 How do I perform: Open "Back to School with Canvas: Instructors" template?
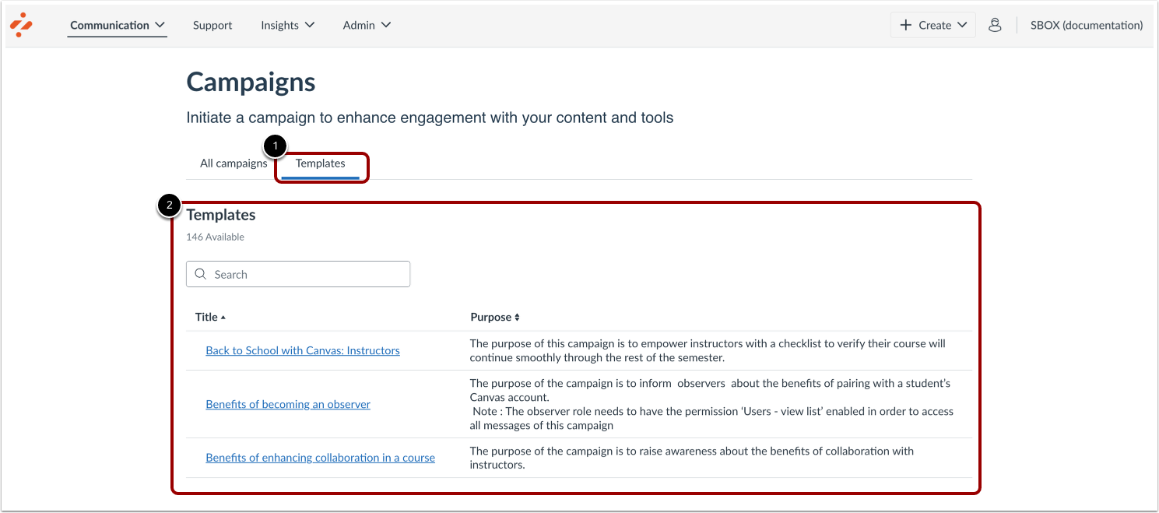click(x=303, y=350)
